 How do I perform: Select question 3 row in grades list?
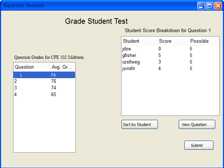(x=44, y=88)
